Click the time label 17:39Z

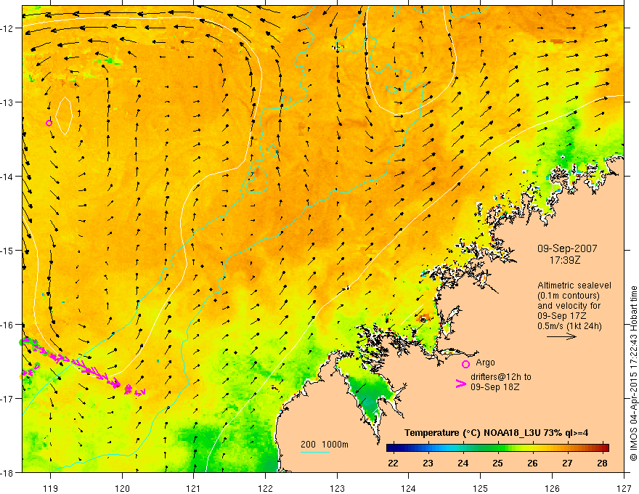(565, 259)
